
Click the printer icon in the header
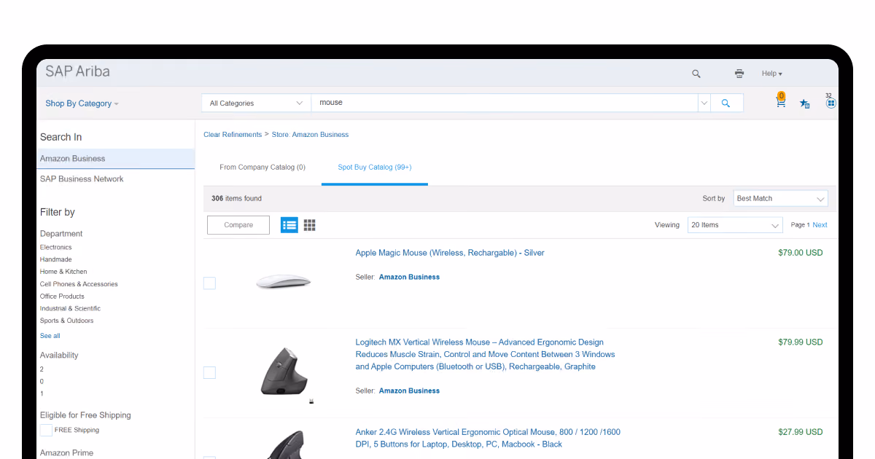[739, 74]
